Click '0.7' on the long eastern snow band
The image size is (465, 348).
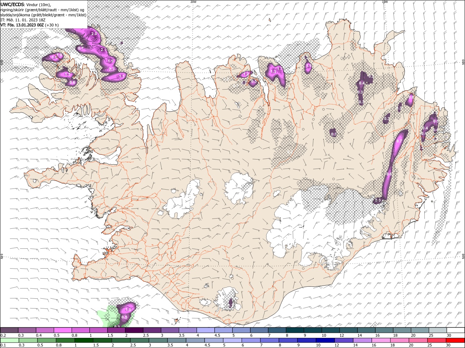pos(399,141)
